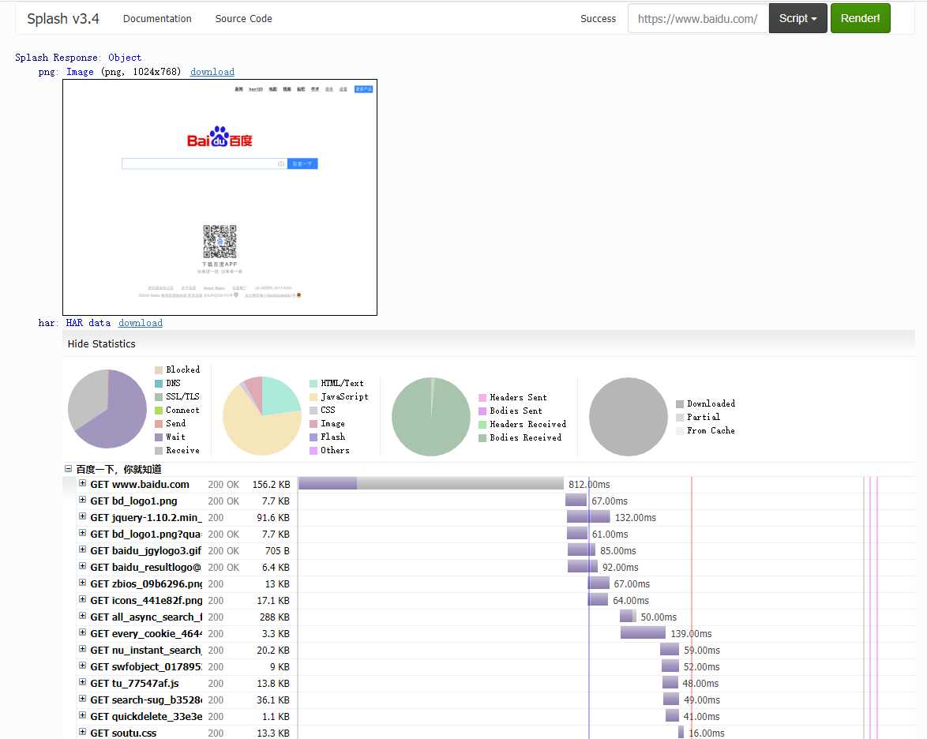
Task: Click the CSS legend swatch
Action: click(x=313, y=411)
